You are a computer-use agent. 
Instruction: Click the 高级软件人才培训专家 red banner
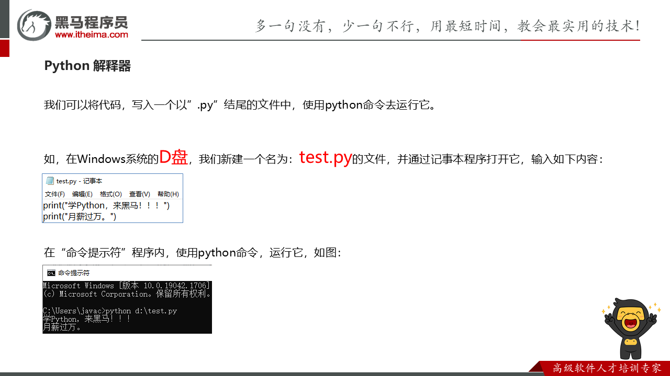(x=606, y=368)
